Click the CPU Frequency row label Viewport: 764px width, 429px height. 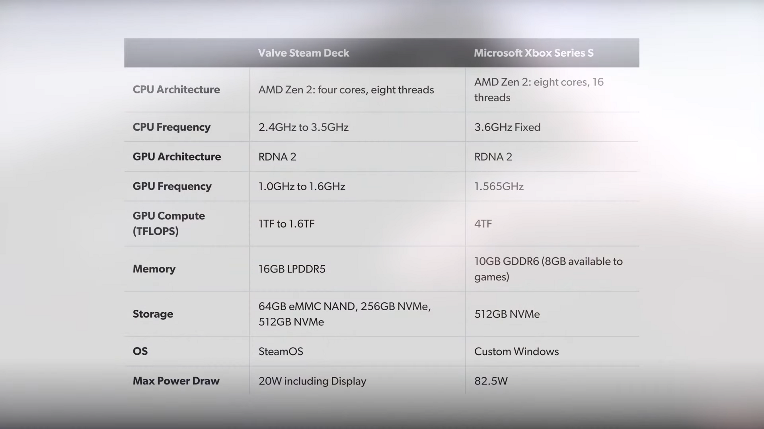tap(172, 127)
